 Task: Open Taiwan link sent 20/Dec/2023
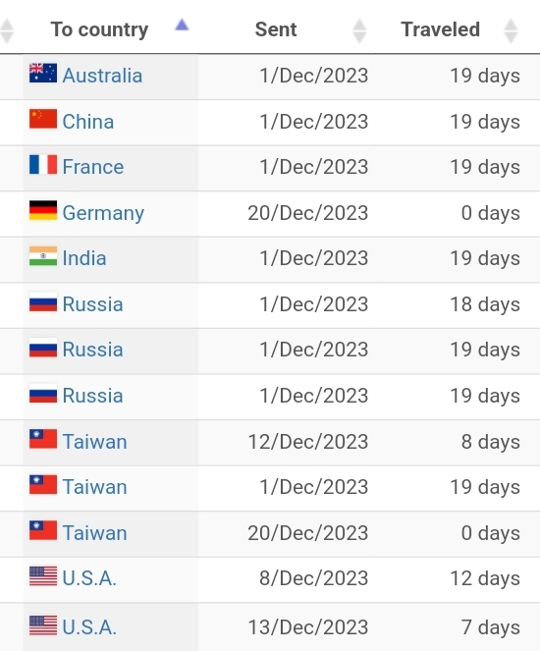94,533
